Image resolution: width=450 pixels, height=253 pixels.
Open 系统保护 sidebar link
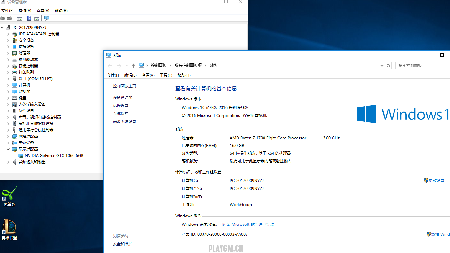tap(121, 114)
